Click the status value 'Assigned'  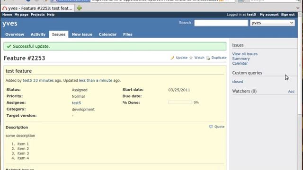(x=80, y=90)
